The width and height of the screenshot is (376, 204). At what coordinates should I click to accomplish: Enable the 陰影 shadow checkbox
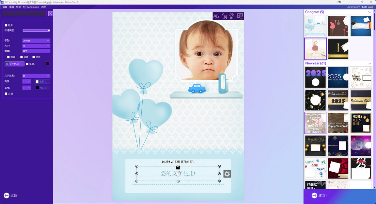coord(6,25)
